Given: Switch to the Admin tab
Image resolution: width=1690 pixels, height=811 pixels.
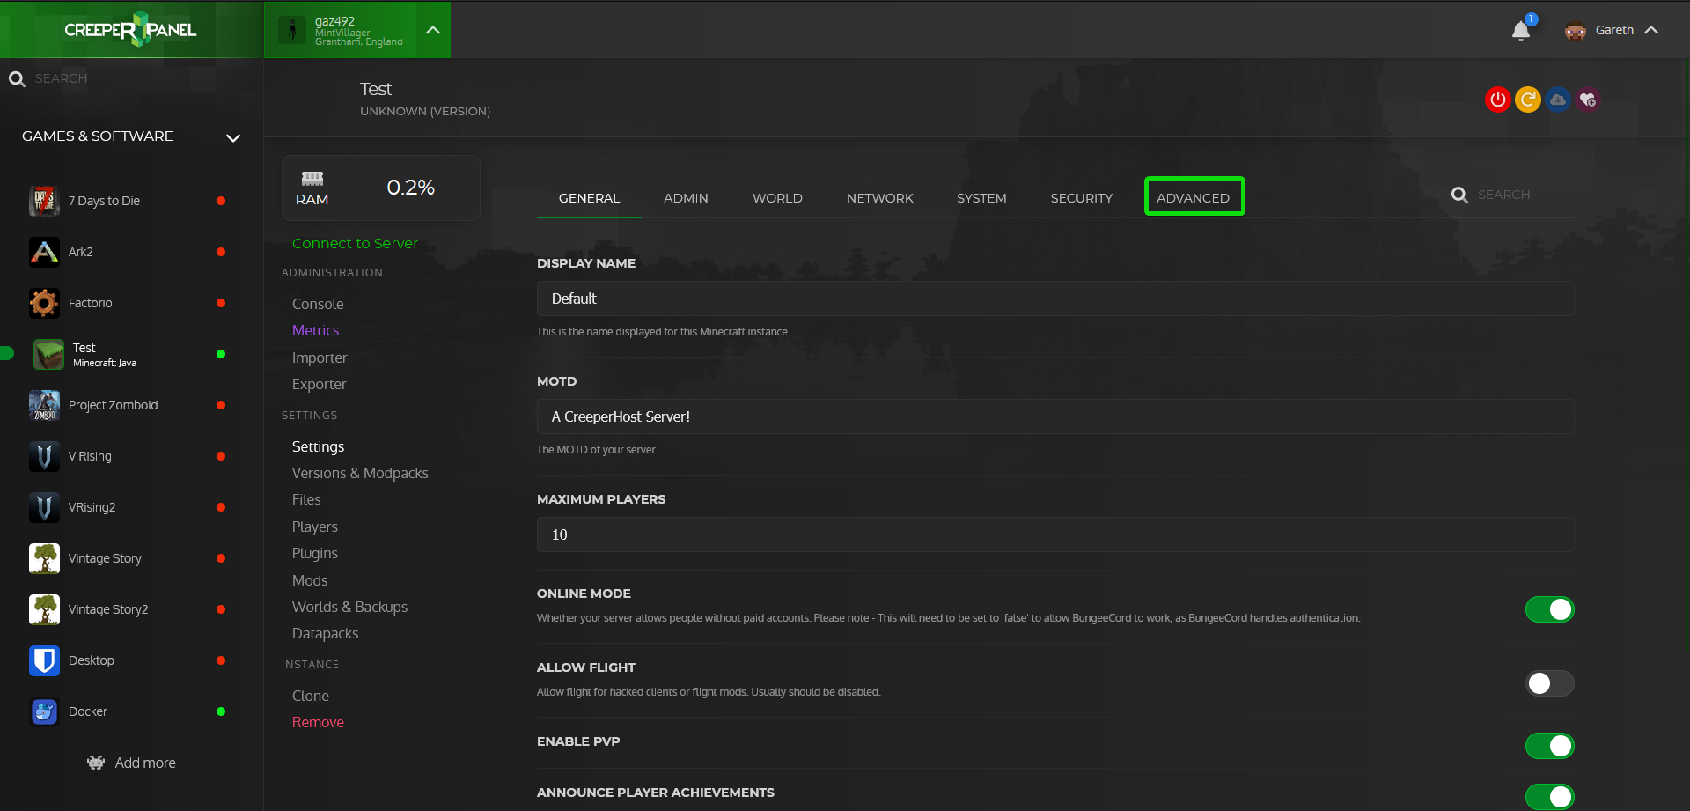Looking at the screenshot, I should click(686, 198).
